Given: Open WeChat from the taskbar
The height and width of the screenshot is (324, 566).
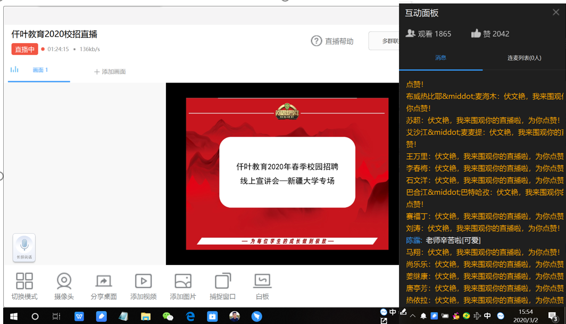Looking at the screenshot, I should click(168, 317).
